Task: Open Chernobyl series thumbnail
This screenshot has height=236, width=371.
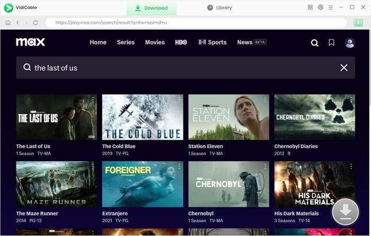Action: [x=228, y=184]
